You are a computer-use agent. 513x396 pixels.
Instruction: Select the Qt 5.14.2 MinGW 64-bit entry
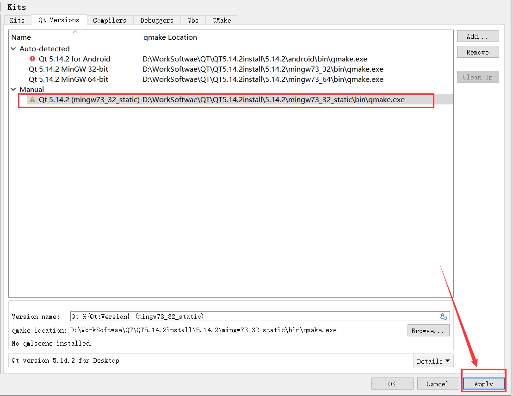tap(68, 79)
